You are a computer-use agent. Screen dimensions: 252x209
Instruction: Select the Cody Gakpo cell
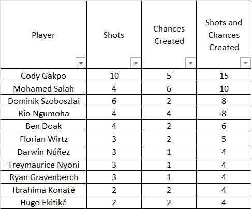(x=43, y=76)
